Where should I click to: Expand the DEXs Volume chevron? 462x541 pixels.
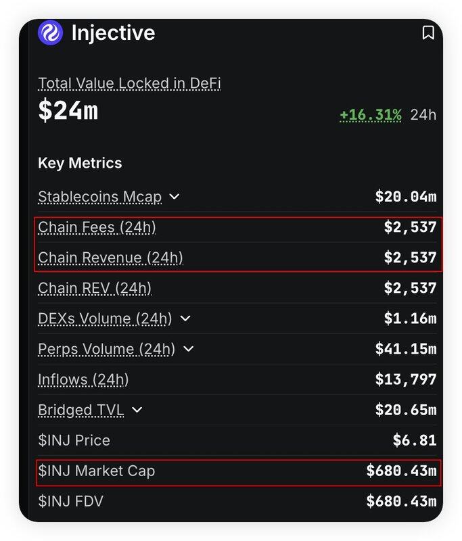[185, 319]
